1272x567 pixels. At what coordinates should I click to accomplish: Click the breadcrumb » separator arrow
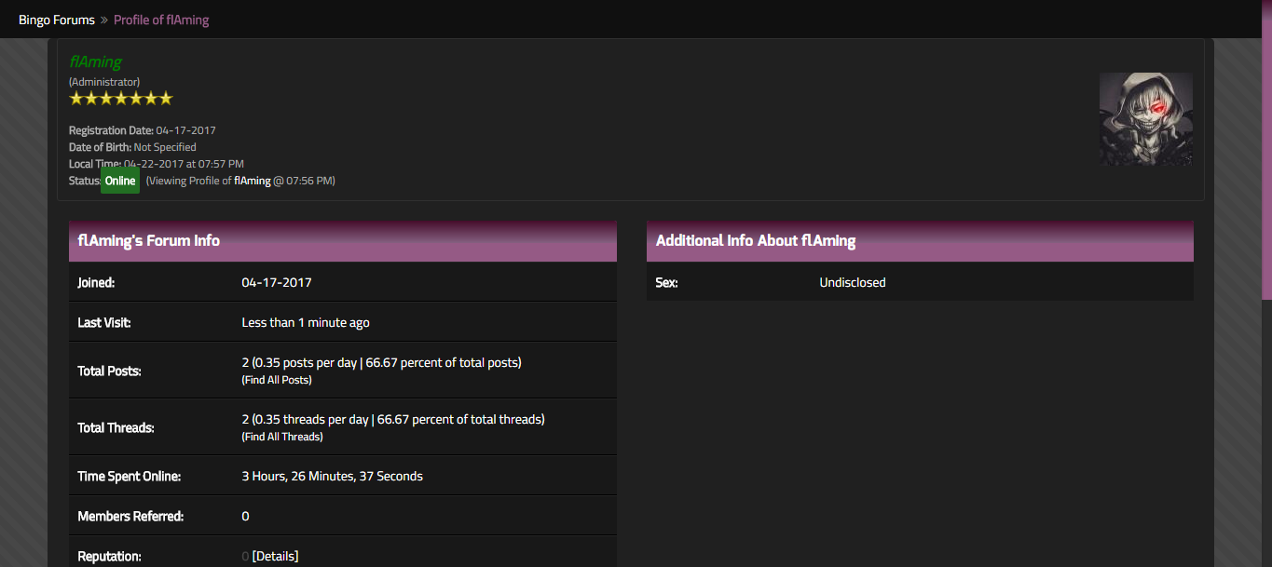pos(104,20)
